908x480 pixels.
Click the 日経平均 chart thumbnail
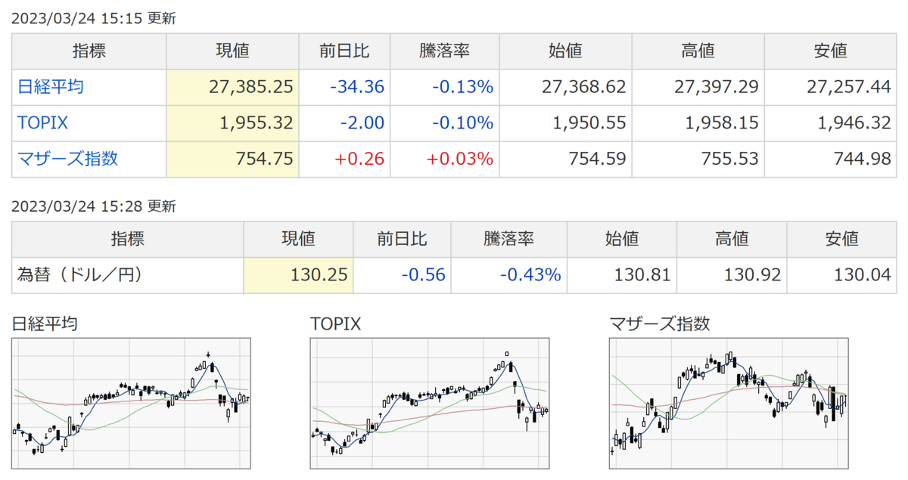[x=132, y=404]
